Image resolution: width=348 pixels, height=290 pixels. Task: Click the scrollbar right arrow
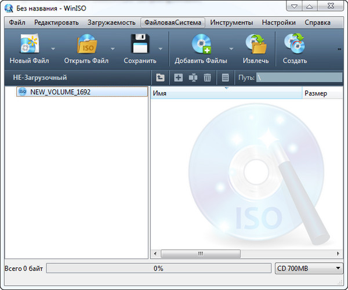(x=338, y=253)
